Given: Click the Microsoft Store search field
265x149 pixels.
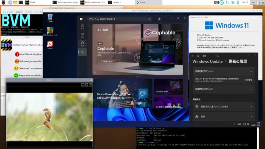Looking at the screenshot, I should click(119, 19).
